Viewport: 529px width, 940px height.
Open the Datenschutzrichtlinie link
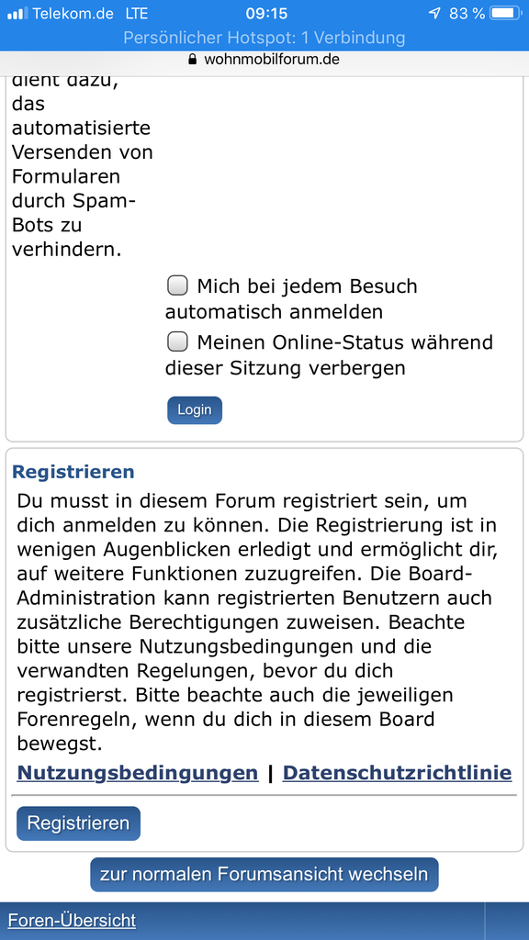point(397,773)
